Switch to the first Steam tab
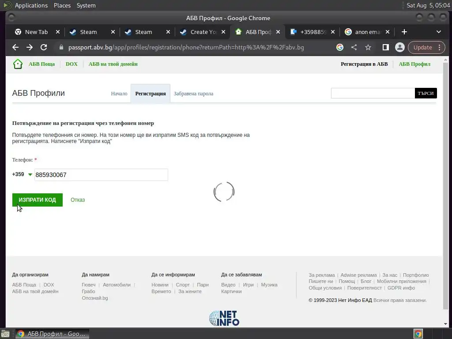Screen dimensions: 452x339 click(88, 32)
